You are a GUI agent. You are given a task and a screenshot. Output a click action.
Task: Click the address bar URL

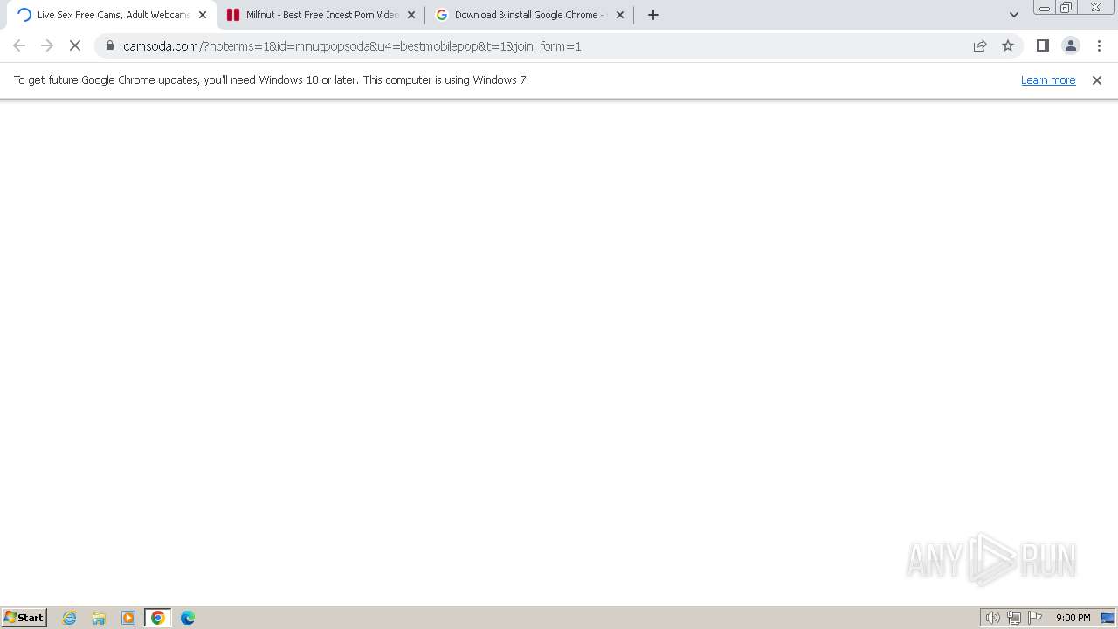352,46
